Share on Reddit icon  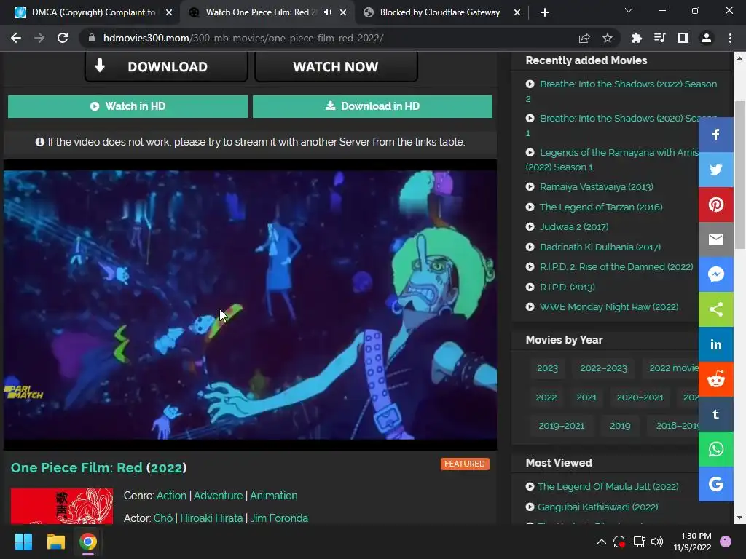point(715,379)
